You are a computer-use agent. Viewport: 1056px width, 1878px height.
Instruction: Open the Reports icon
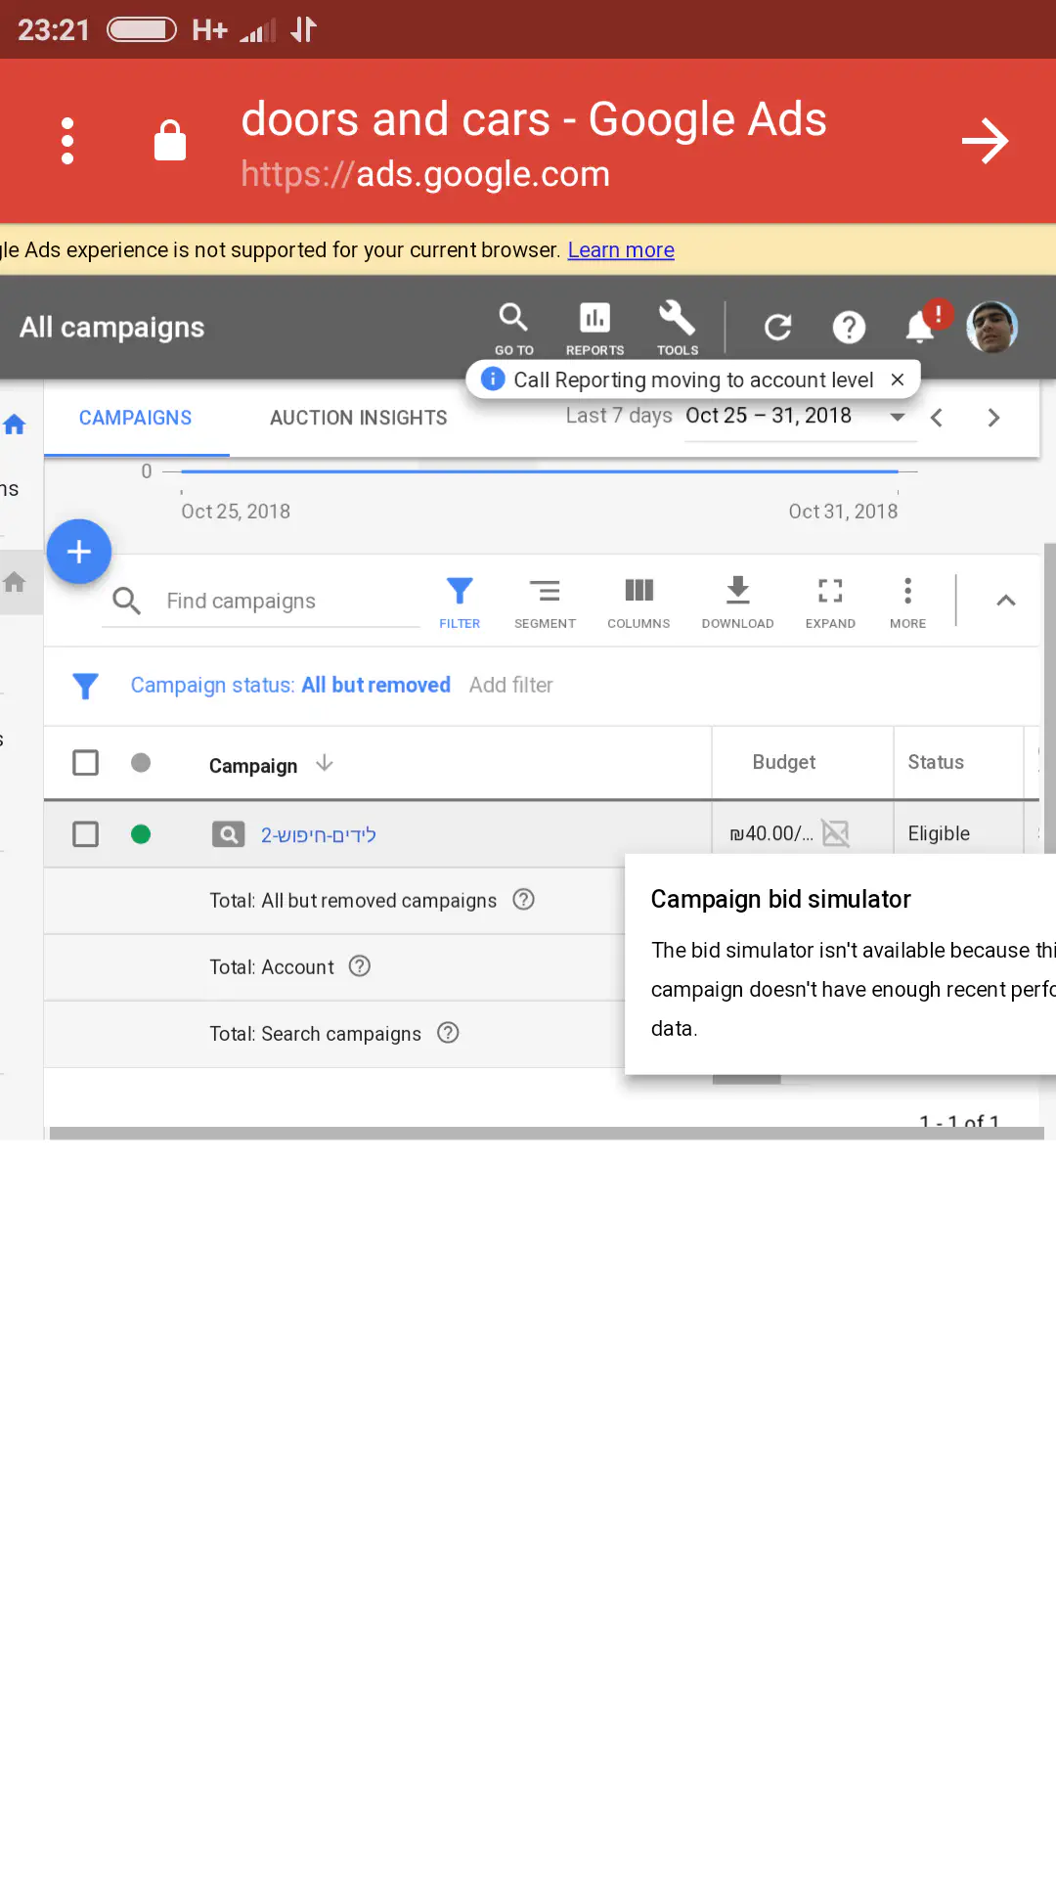(594, 327)
